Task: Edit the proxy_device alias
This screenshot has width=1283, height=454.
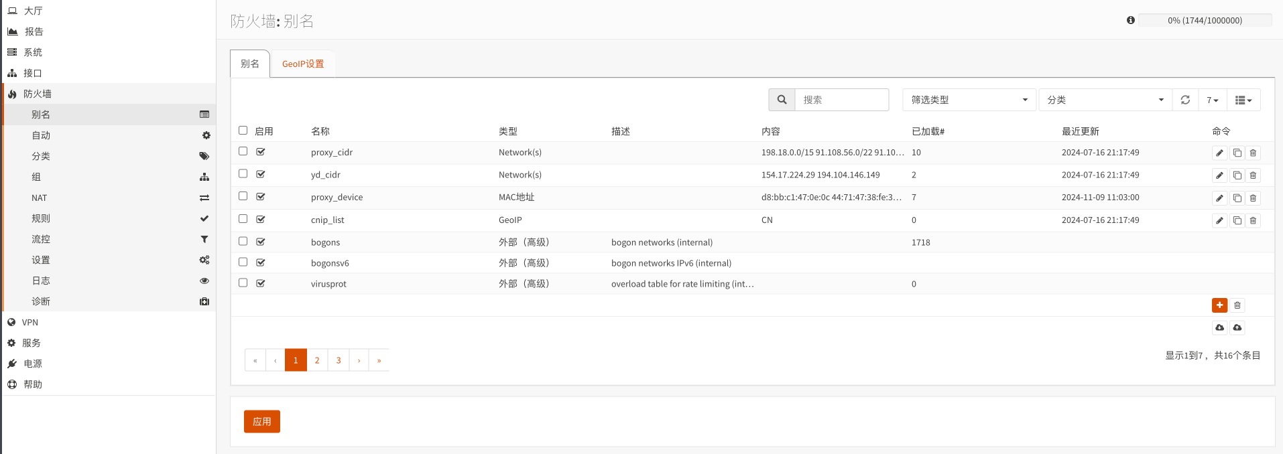Action: point(1219,198)
